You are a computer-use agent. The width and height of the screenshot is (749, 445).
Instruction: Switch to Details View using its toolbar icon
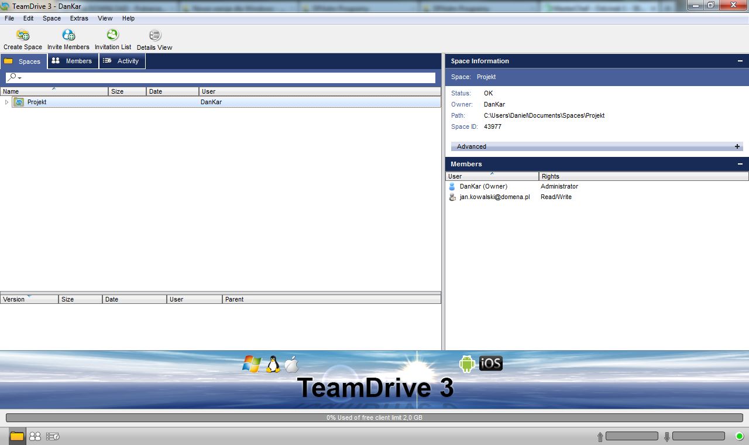coord(154,39)
